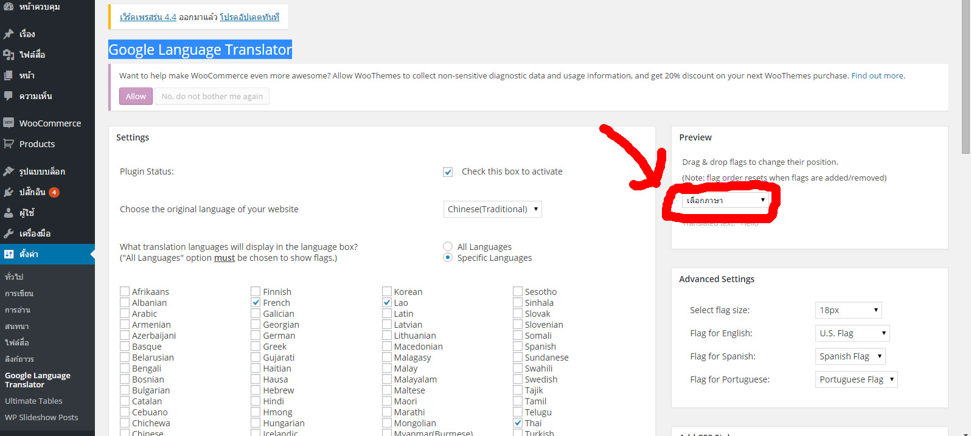Image resolution: width=971 pixels, height=436 pixels.
Task: Open WooCommerce menu in sidebar
Action: [x=47, y=123]
